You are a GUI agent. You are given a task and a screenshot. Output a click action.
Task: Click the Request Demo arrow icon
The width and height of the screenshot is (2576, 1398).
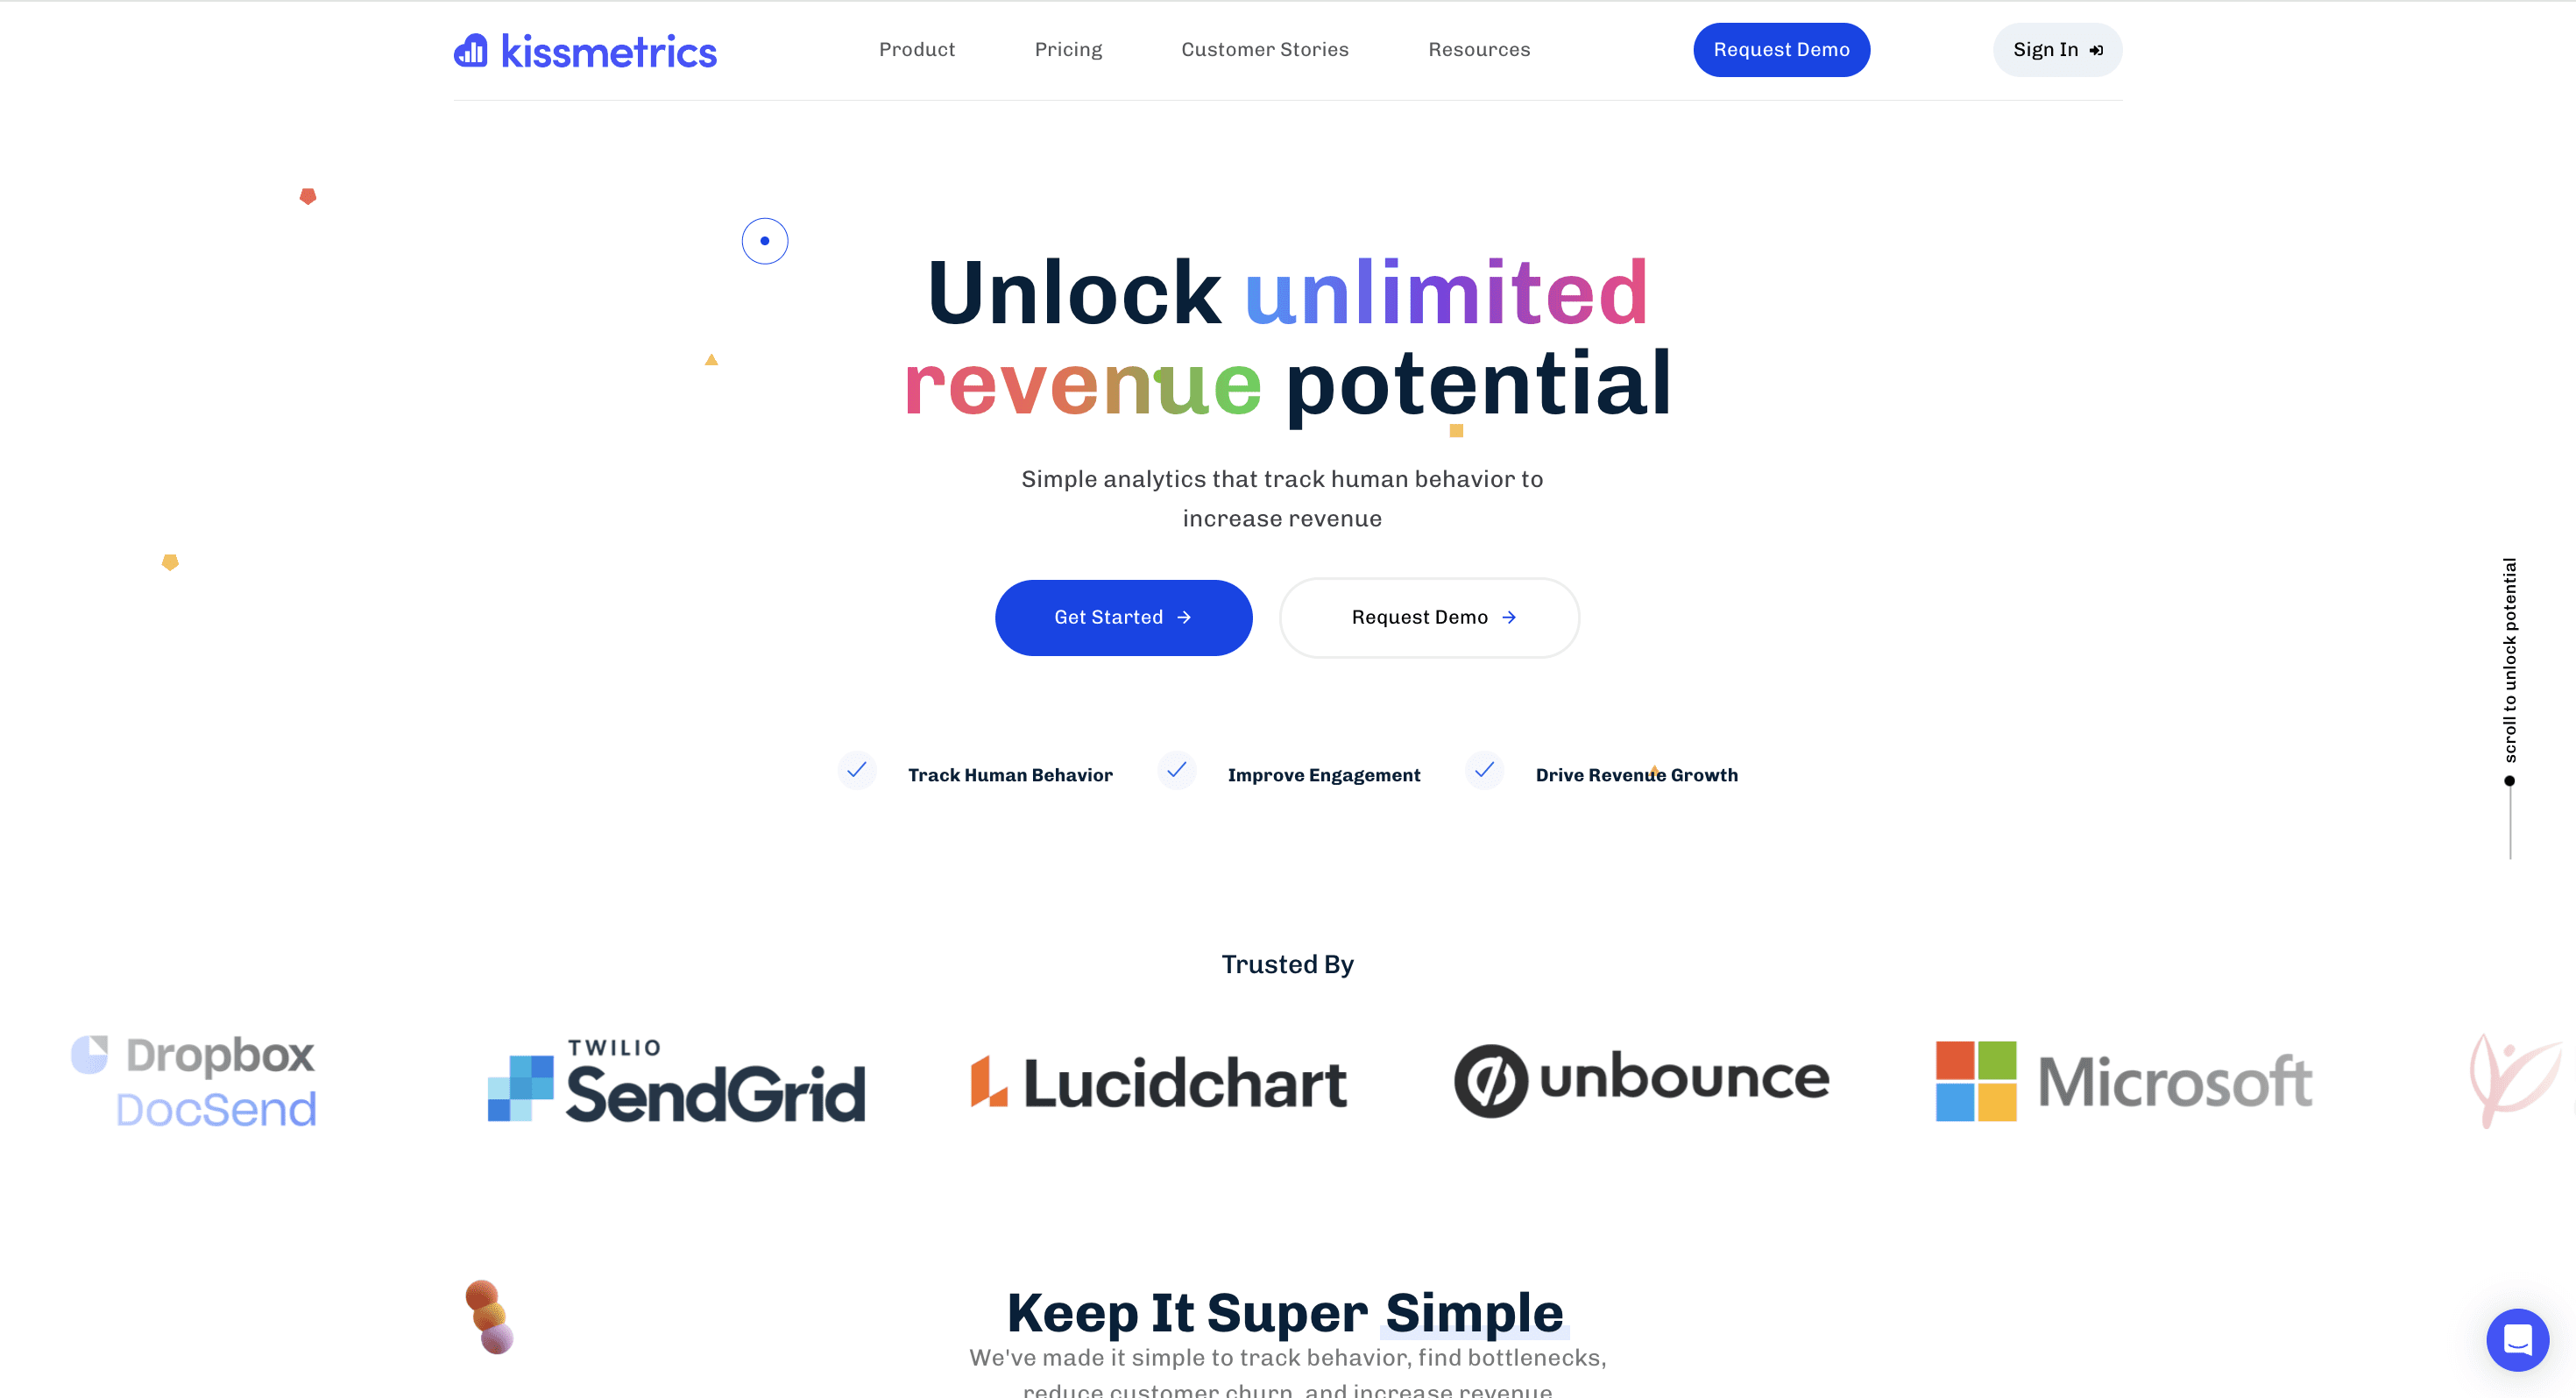point(1509,617)
